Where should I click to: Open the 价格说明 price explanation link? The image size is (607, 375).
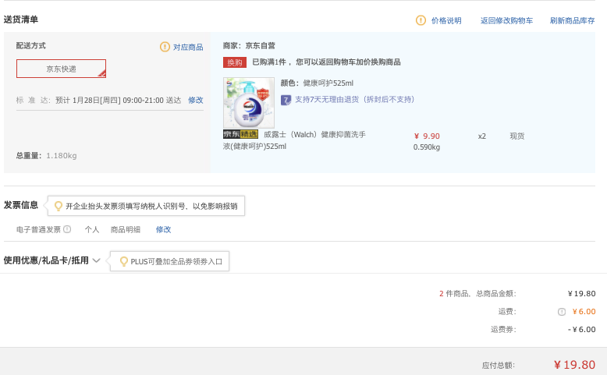pos(446,20)
